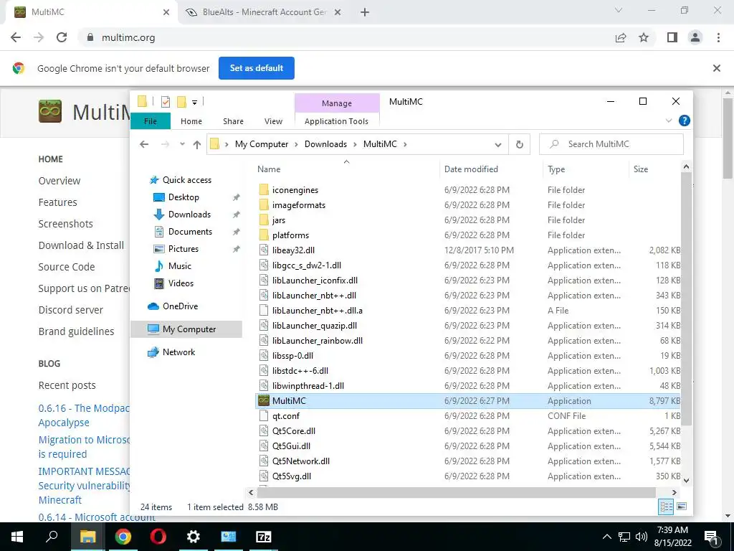Open the volume control in the system tray
Image resolution: width=734 pixels, height=551 pixels.
click(642, 537)
